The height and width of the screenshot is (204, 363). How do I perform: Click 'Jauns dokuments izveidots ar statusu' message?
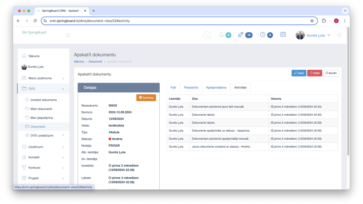point(221,146)
